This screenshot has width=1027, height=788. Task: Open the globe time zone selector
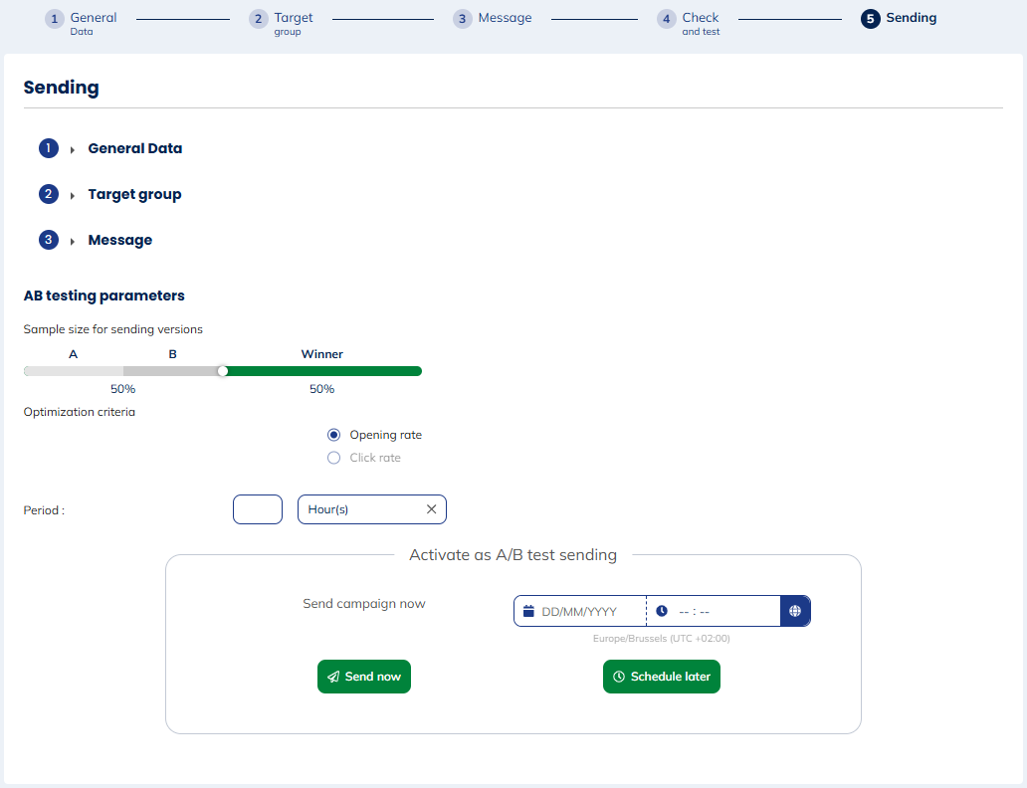(x=795, y=610)
